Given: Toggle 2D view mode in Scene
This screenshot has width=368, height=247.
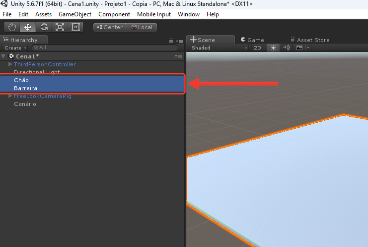Looking at the screenshot, I should 257,48.
